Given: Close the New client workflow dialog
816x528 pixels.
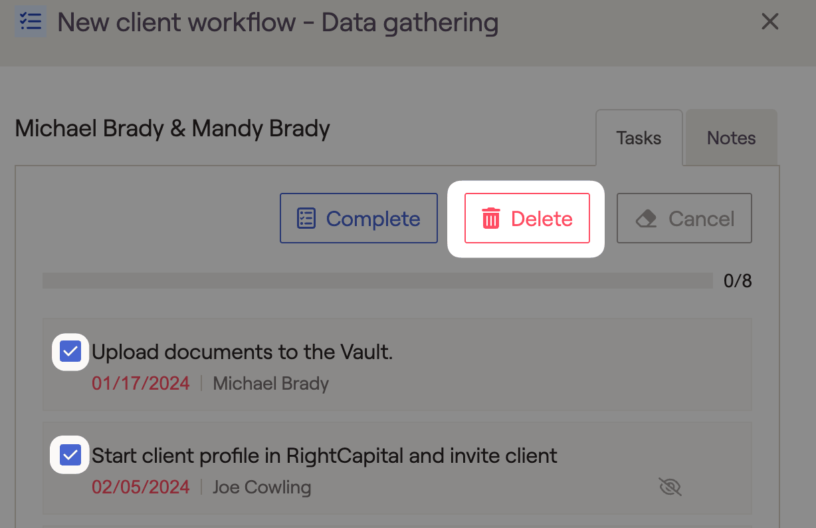Looking at the screenshot, I should click(769, 22).
